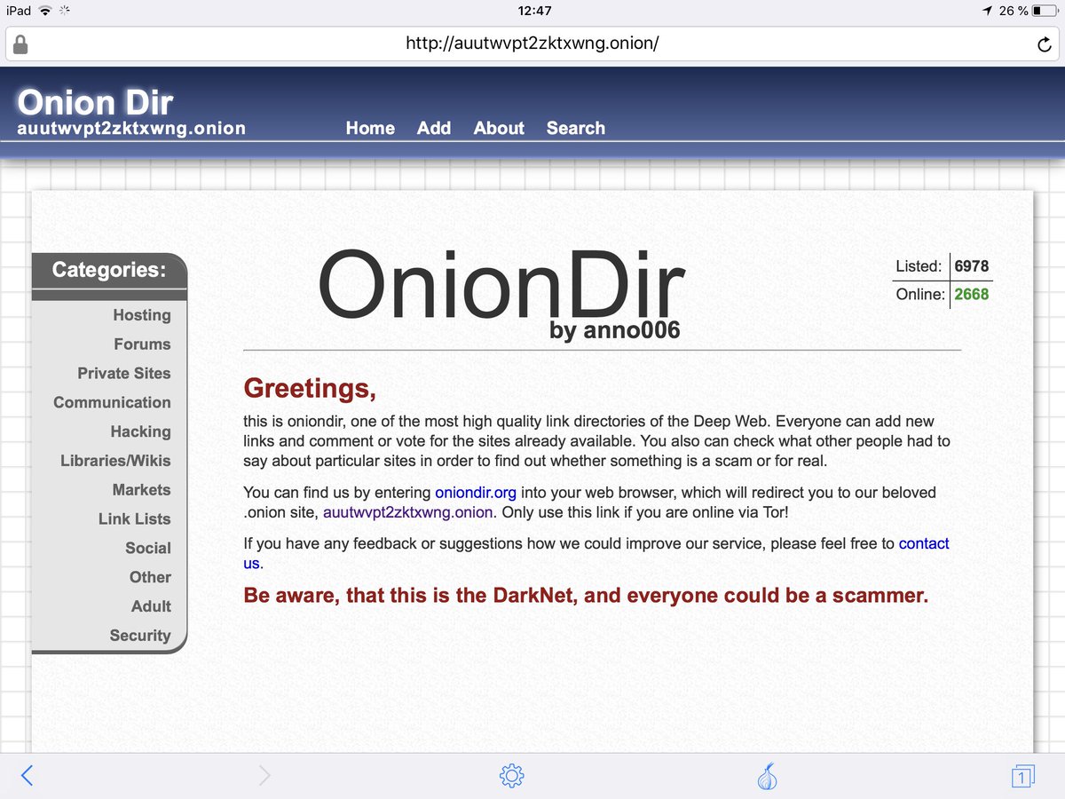The width and height of the screenshot is (1065, 799).
Task: Open the About menu item
Action: 499,128
